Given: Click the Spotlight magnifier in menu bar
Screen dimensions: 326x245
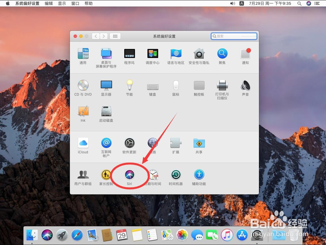Looking at the screenshot, I should point(299,3).
